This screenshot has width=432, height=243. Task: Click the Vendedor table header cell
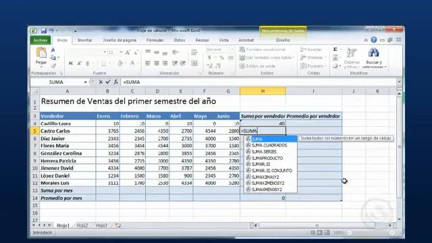pos(67,116)
